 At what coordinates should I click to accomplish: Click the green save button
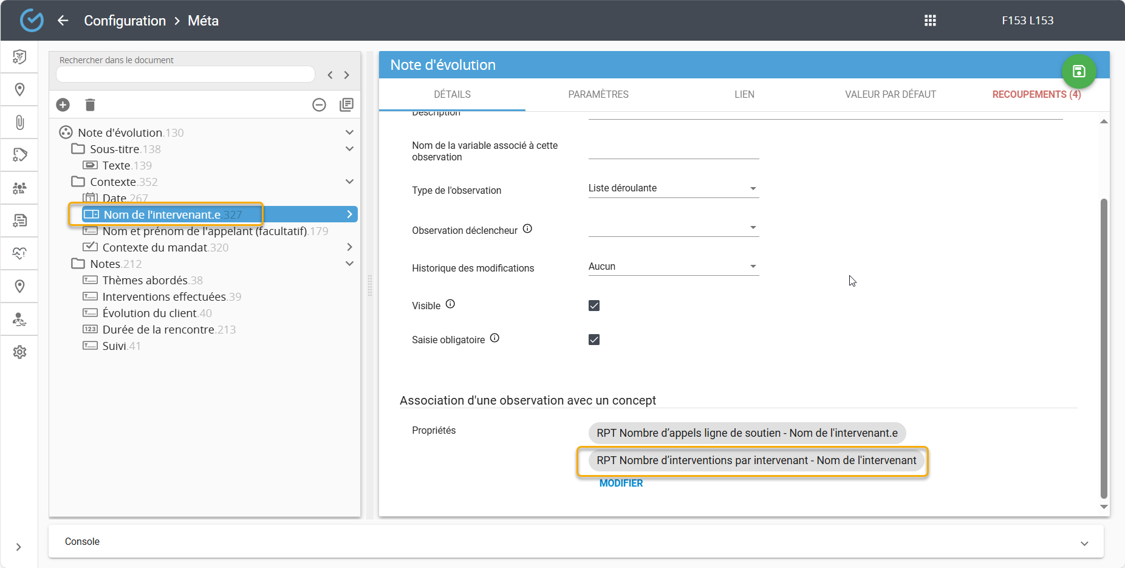click(x=1078, y=72)
